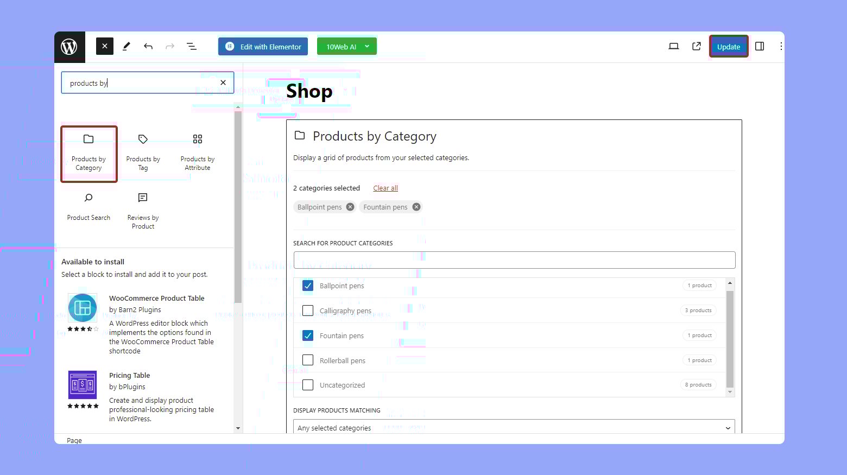Open the three-dot options menu

781,47
